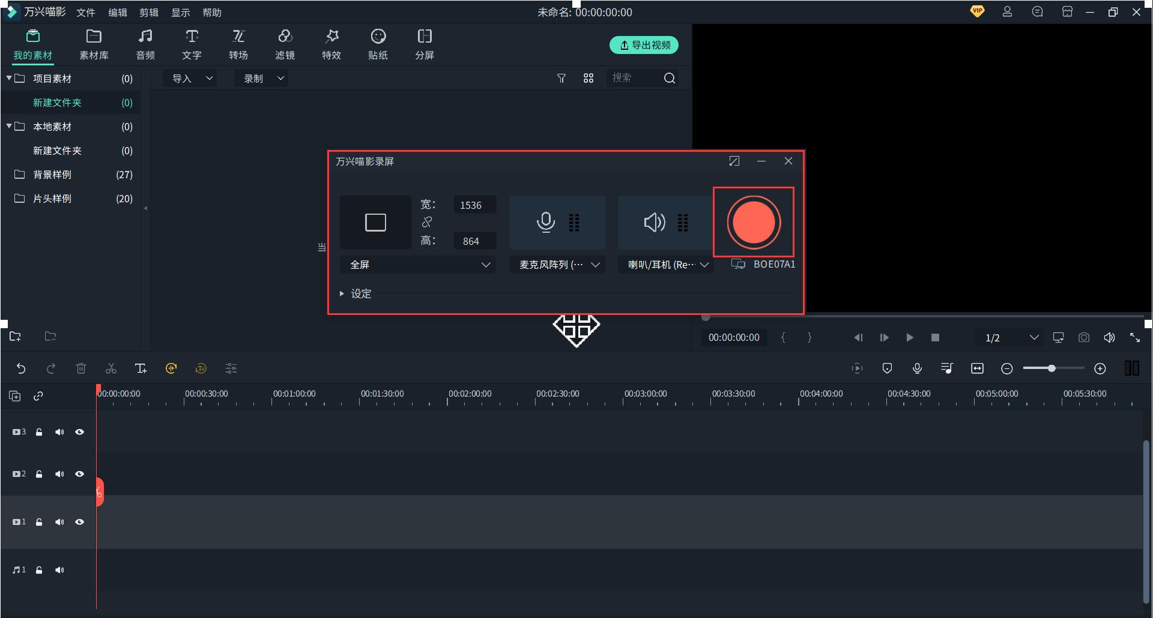Take a snapshot with camera icon
Viewport: 1153px width, 618px height.
point(1084,338)
